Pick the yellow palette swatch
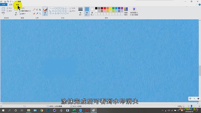Image resolution: width=201 pixels, height=113 pixels. (111, 8)
